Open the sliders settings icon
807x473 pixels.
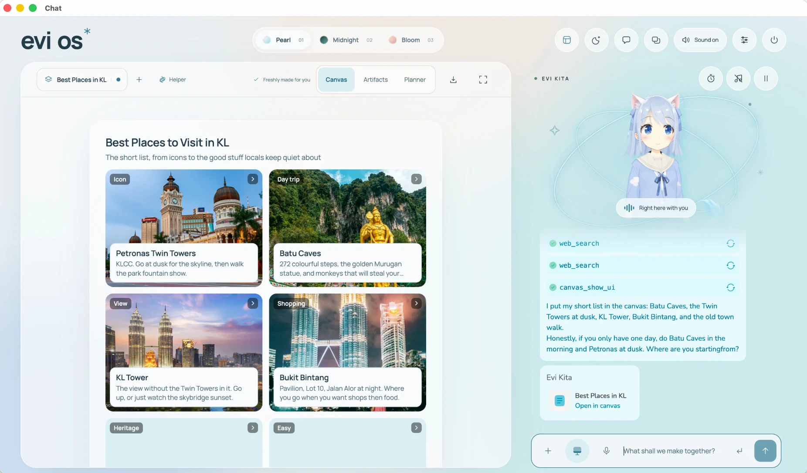click(x=744, y=40)
